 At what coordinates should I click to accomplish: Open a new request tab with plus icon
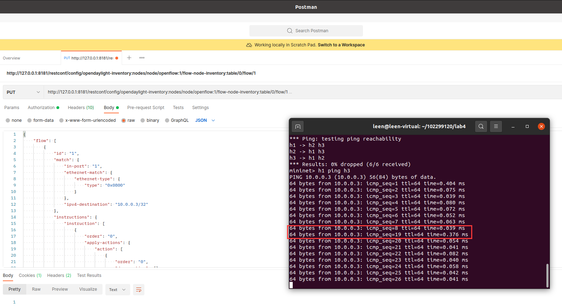[129, 58]
